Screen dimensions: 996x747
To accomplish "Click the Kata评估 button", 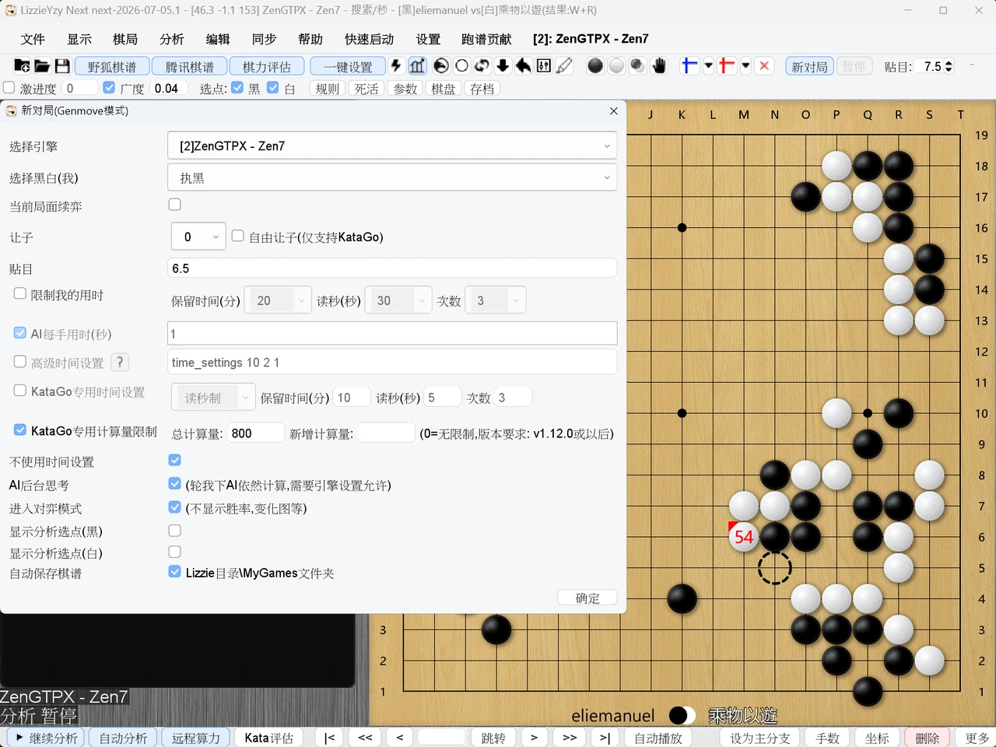I will point(269,738).
